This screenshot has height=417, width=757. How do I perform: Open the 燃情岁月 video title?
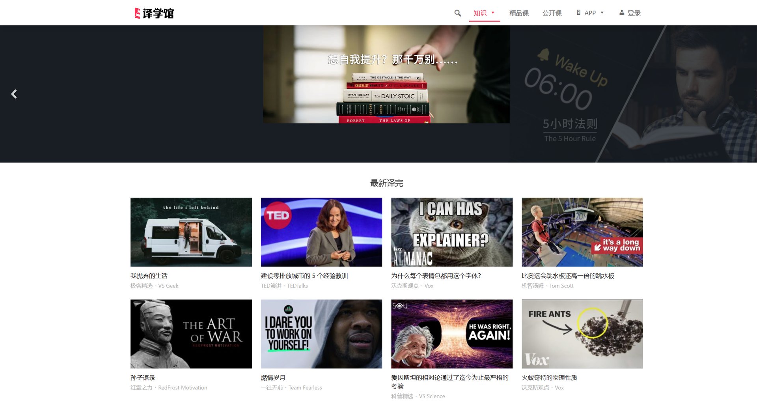pyautogui.click(x=273, y=378)
